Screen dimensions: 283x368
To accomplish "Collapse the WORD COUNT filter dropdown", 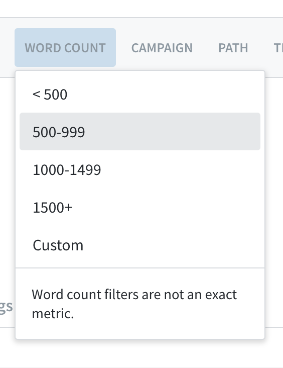I will (x=65, y=48).
